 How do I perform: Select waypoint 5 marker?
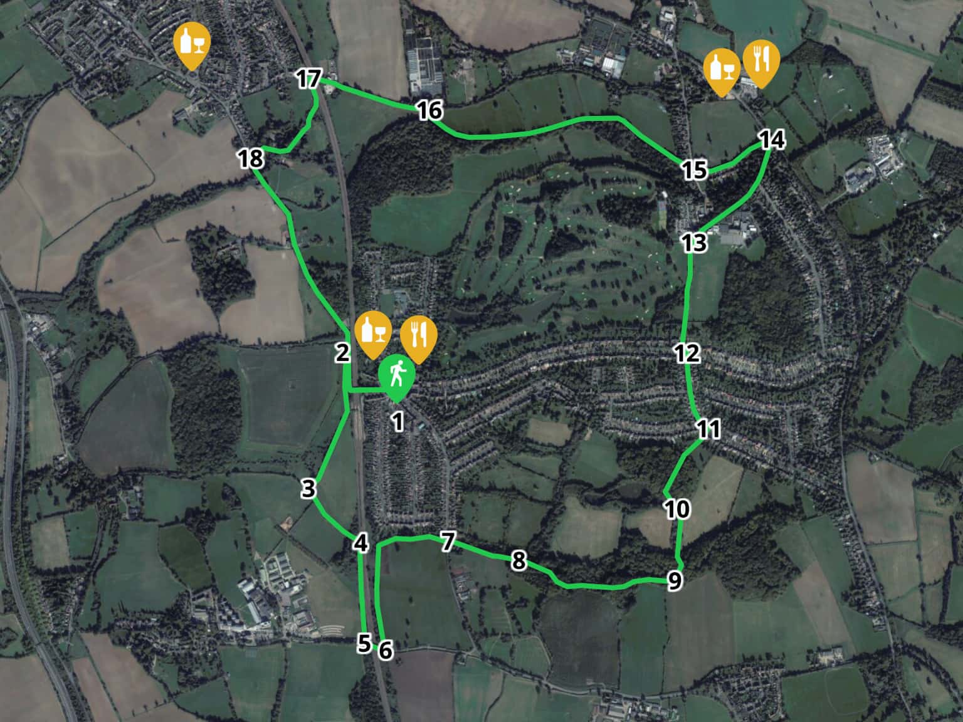point(364,643)
